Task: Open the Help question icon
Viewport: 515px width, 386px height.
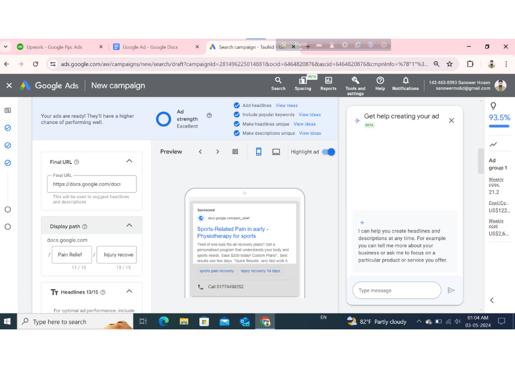Action: (380, 84)
